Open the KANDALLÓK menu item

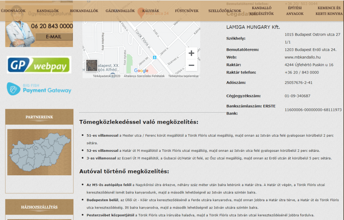(x=48, y=11)
